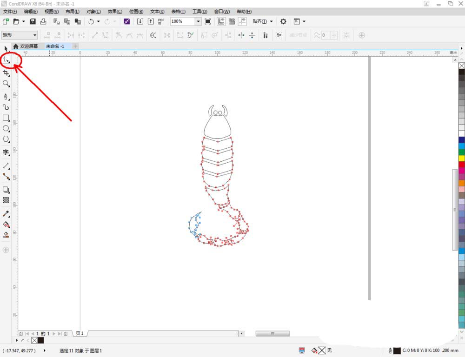Open the 效果(C) menu

[x=115, y=12]
